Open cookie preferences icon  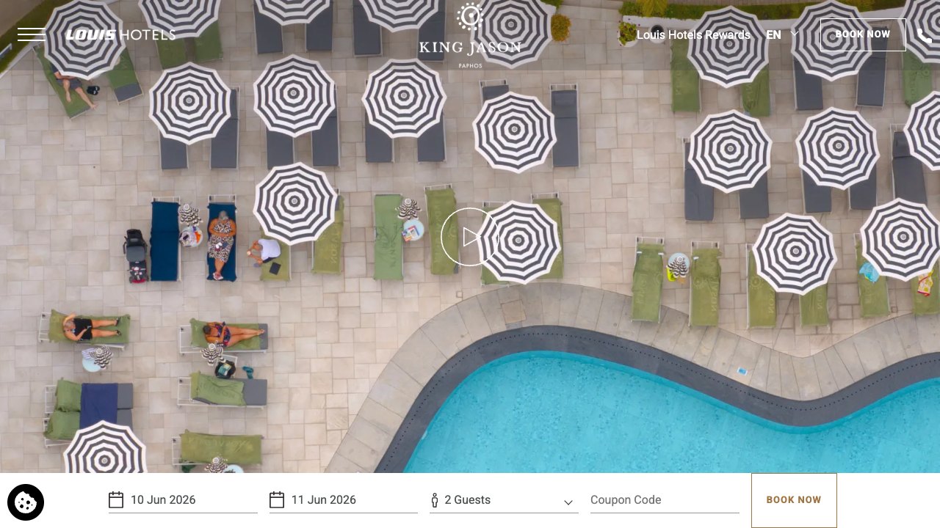tap(26, 502)
